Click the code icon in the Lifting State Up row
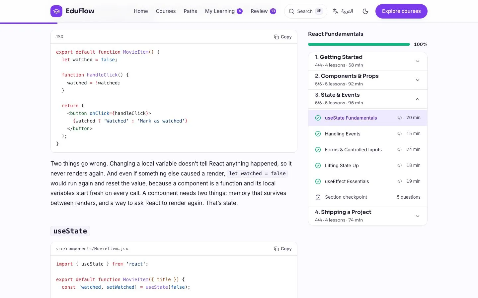This screenshot has height=298, width=478. (400, 166)
